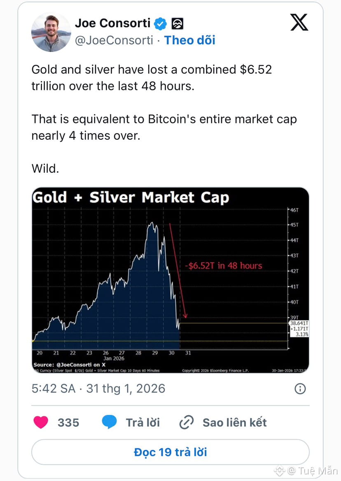Open the tweet timestamp 5:42 SA link
341x481 pixels.
coord(98,389)
